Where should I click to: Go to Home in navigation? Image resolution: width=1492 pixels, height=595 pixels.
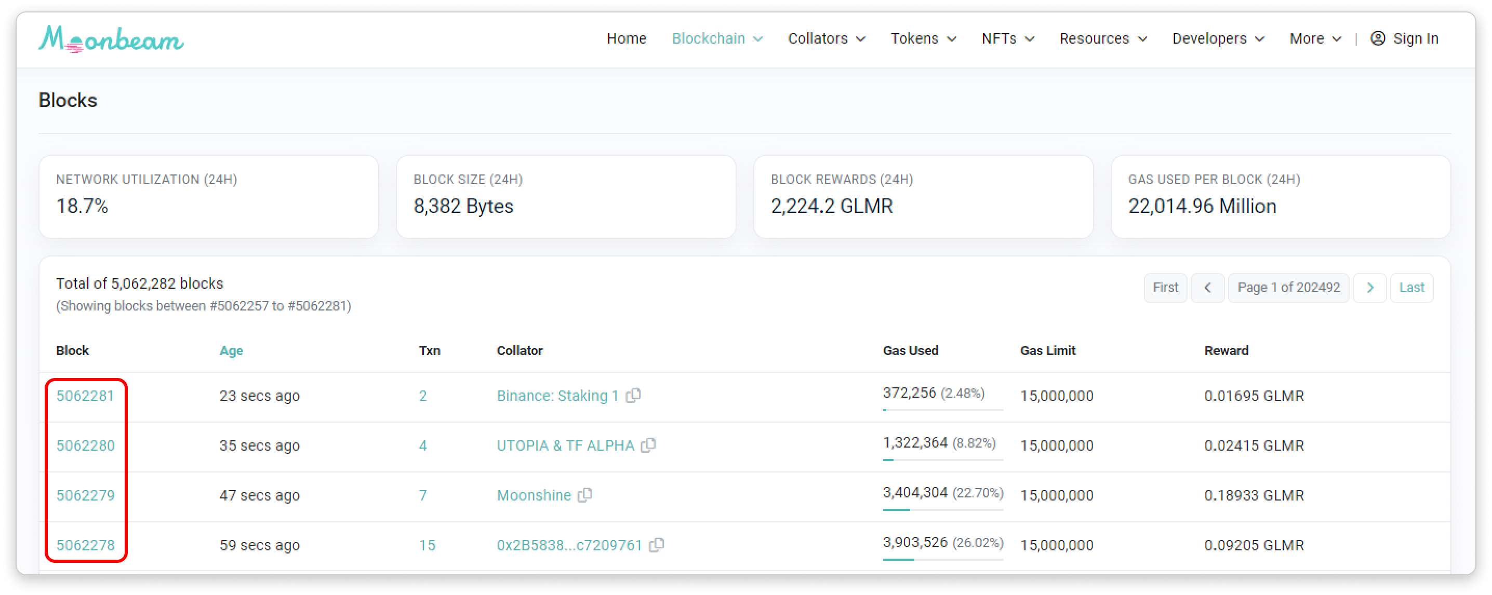626,39
